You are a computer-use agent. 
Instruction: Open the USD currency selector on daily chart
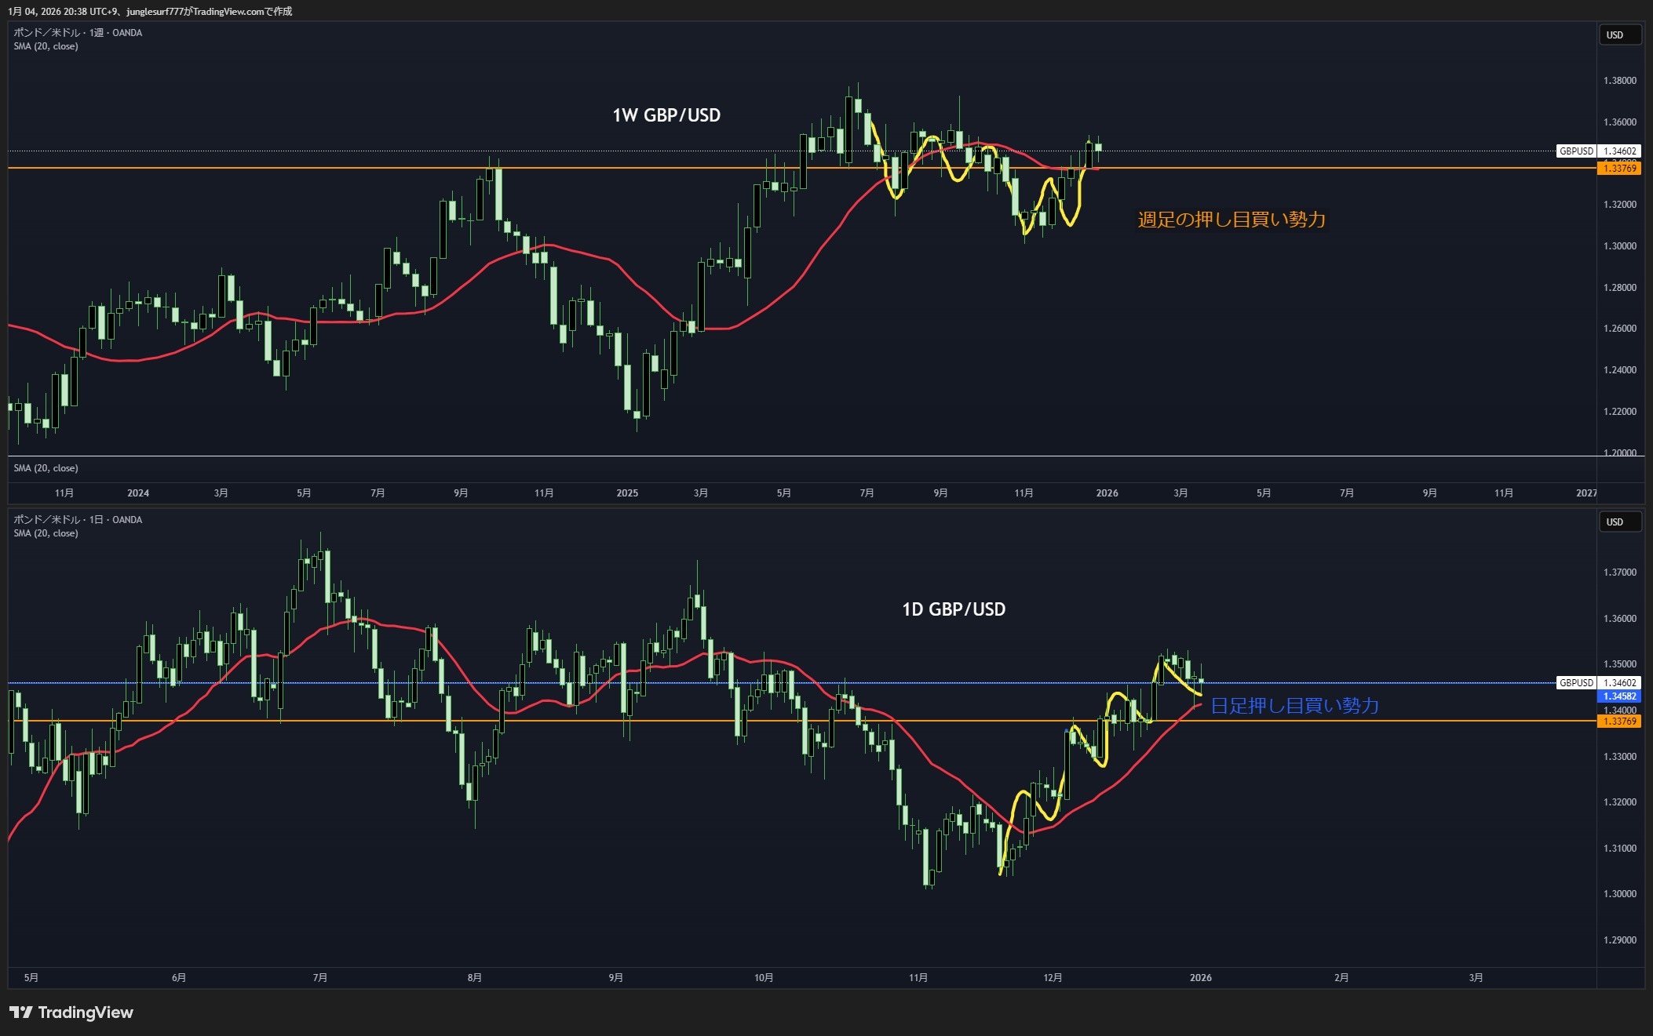click(x=1619, y=522)
